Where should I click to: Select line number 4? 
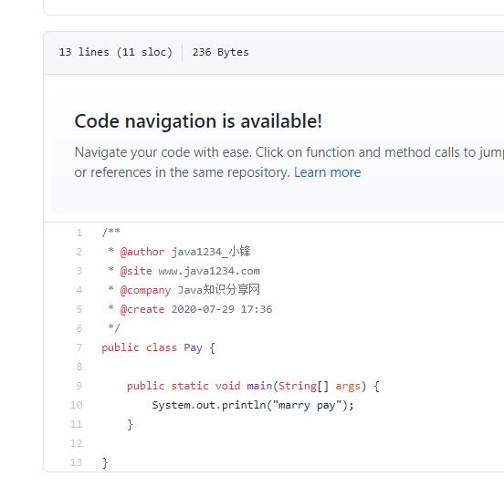tap(79, 290)
